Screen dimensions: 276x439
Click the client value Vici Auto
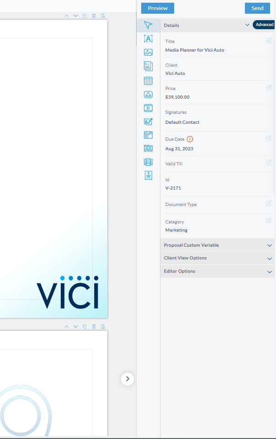pyautogui.click(x=175, y=74)
